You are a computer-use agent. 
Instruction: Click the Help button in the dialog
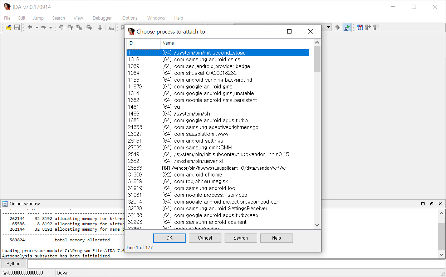[x=276, y=238]
